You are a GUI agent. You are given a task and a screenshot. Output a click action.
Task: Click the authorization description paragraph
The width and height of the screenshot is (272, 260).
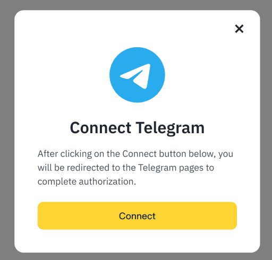tap(135, 168)
